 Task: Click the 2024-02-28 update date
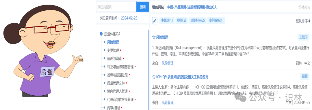tap(129, 18)
